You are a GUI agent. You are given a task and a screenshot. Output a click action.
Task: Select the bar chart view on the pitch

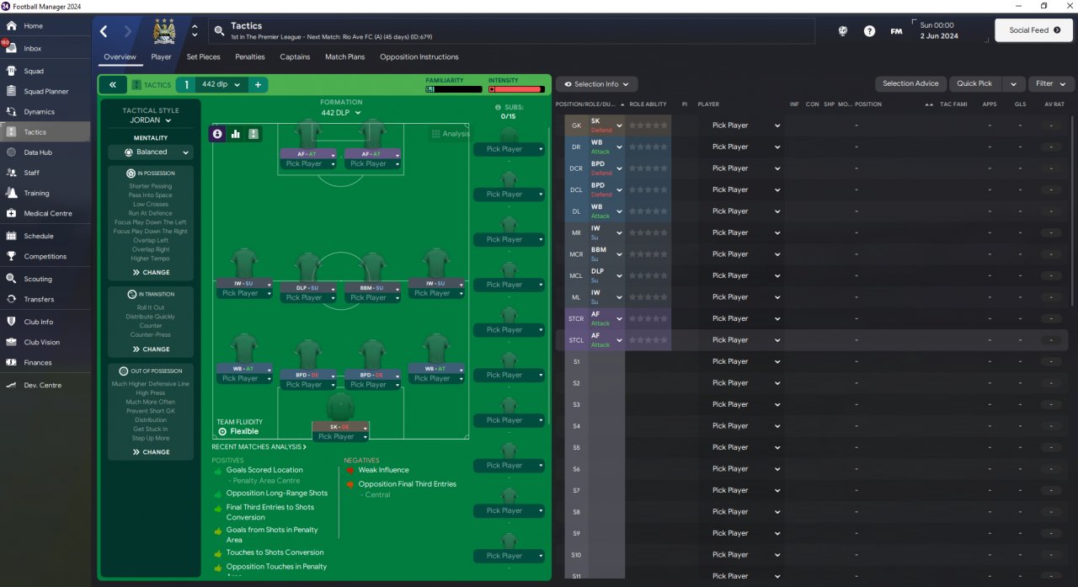236,133
